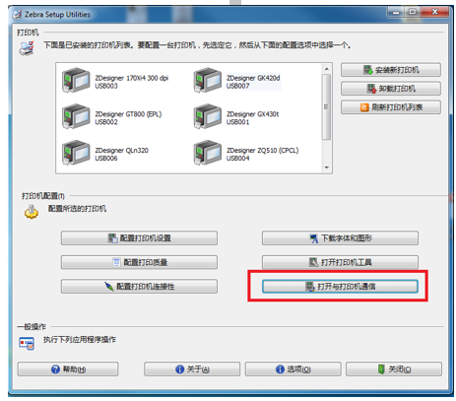Screen dimensions: 456x401
Task: Open 配置打印质量 print quality configuration
Action: [139, 262]
